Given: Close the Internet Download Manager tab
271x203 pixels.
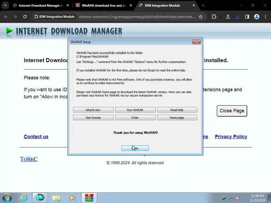Looking at the screenshot, I should (68, 6).
